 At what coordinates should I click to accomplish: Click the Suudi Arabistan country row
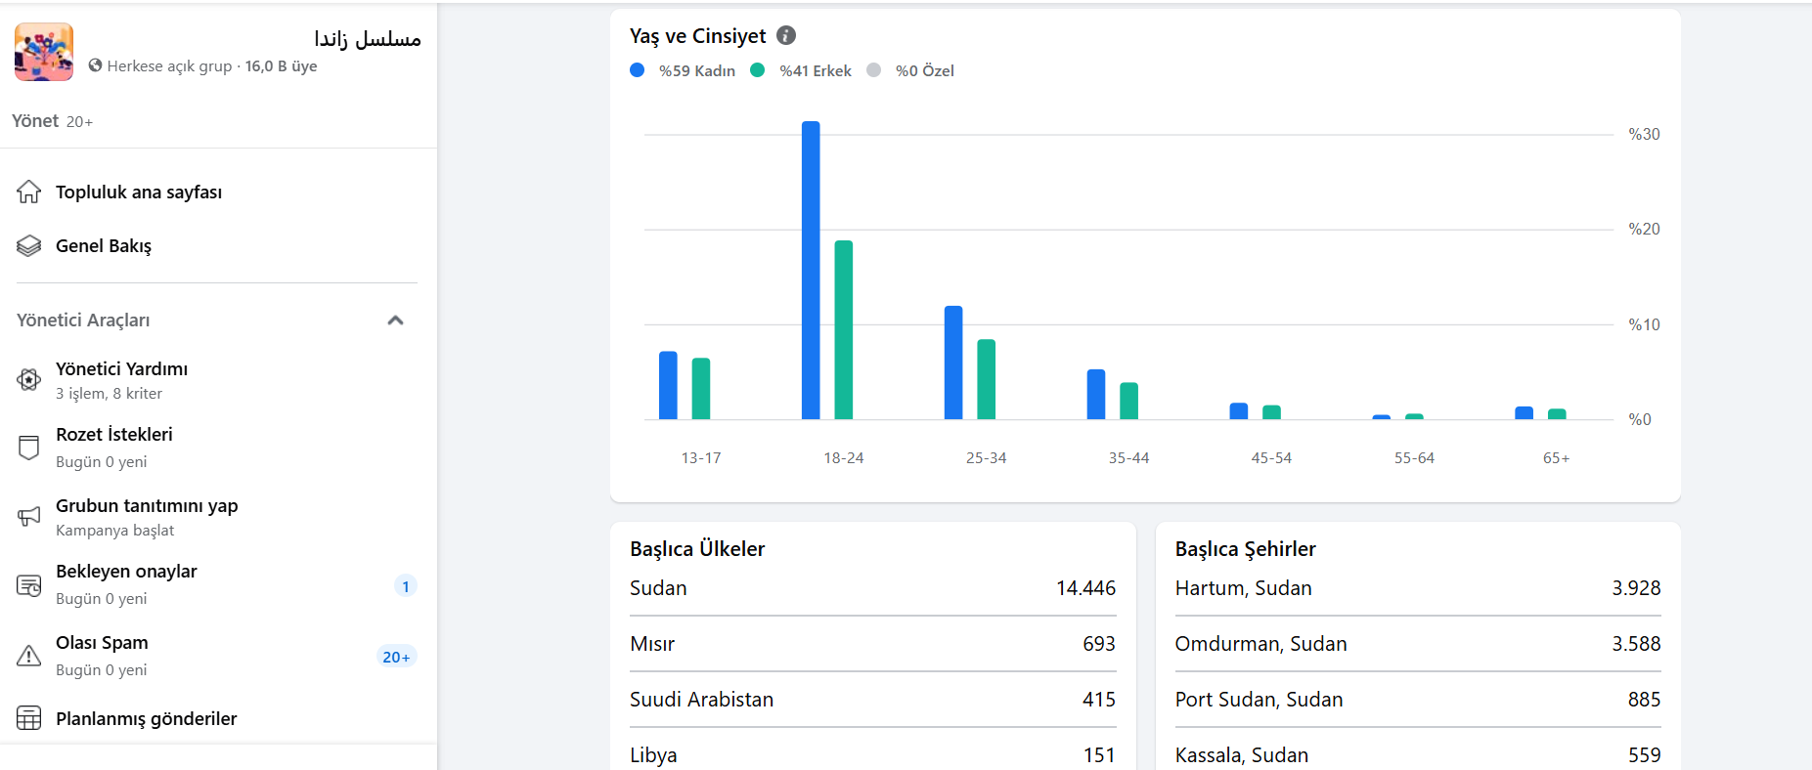(872, 700)
